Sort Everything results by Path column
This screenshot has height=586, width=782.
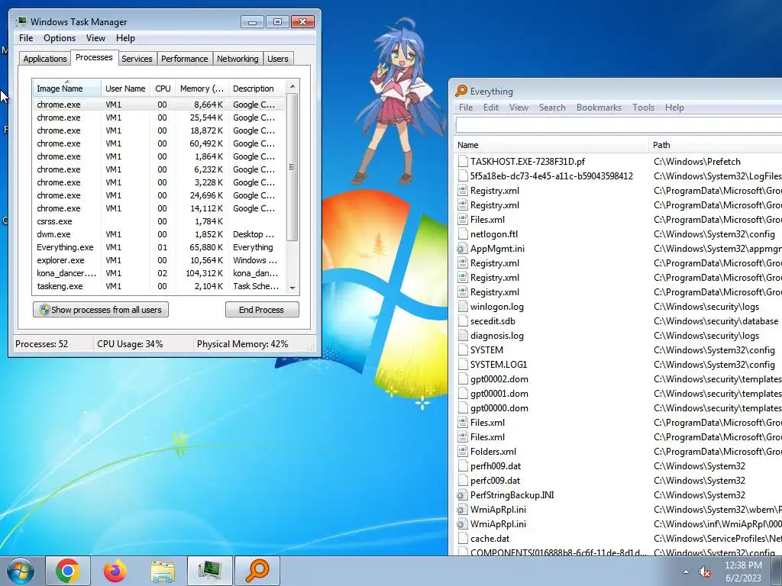click(x=716, y=145)
